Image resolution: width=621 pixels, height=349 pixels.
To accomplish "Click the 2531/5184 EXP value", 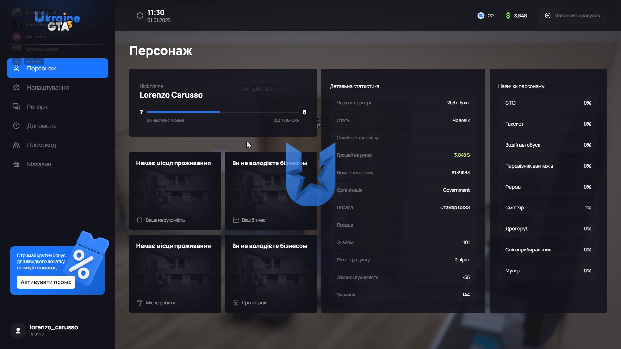I will [286, 120].
